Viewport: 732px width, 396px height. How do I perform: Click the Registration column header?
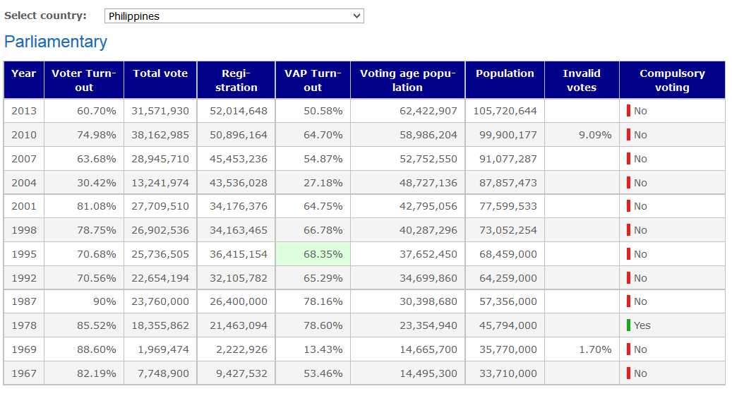[x=236, y=80]
